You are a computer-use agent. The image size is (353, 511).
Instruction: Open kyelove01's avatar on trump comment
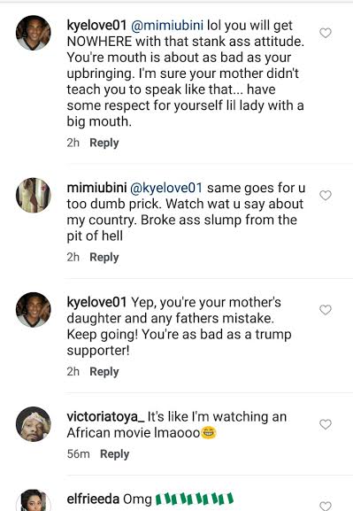34,310
